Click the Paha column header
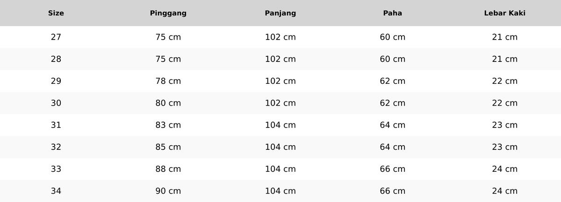The width and height of the screenshot is (561, 202). pyautogui.click(x=393, y=13)
